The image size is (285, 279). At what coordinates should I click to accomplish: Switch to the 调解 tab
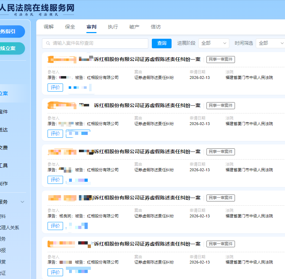pos(49,27)
